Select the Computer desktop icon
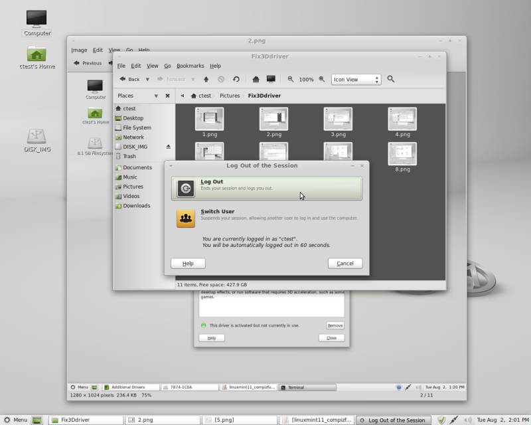This screenshot has height=425, width=531. (x=37, y=23)
